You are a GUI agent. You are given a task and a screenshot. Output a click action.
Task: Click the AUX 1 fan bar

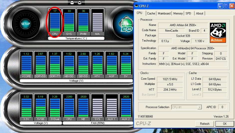[x=112, y=107]
